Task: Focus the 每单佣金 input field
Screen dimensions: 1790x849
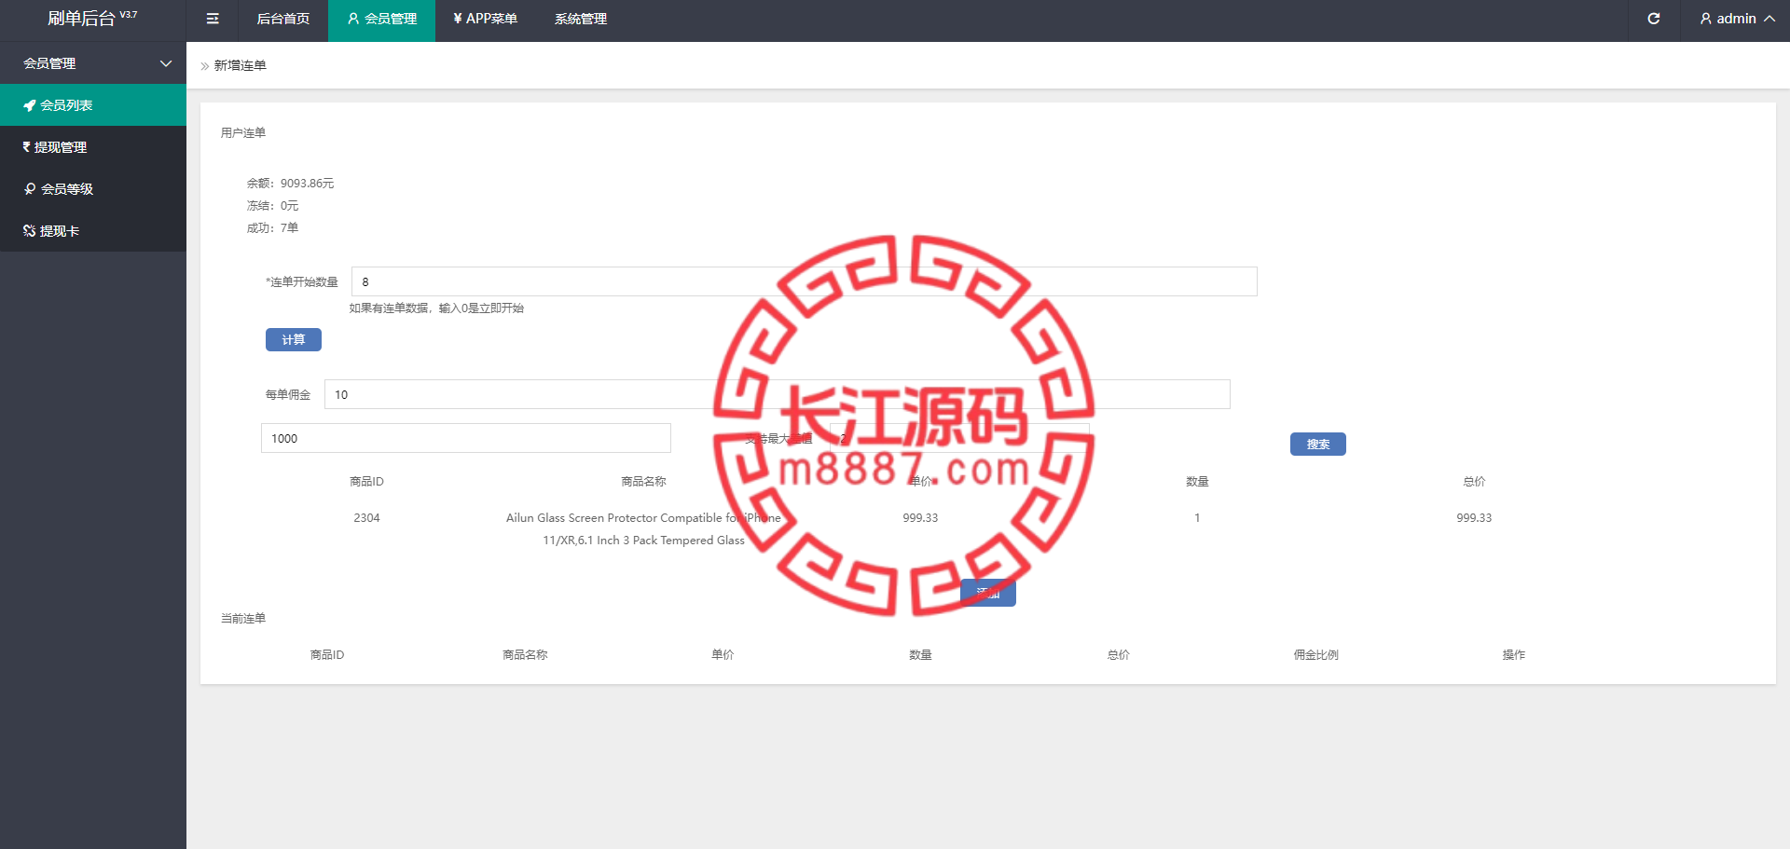Action: click(778, 394)
